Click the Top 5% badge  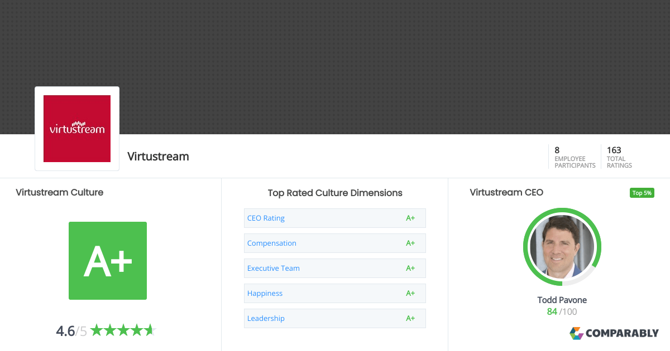point(642,193)
